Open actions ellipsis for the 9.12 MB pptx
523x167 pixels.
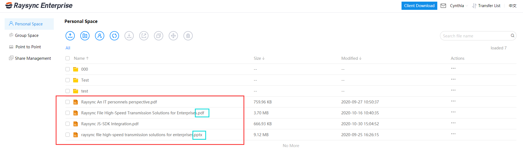(x=453, y=134)
